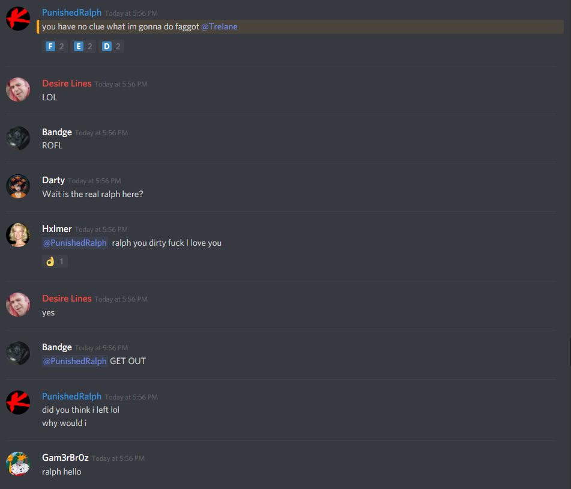Toggle the E letter reaction
The image size is (571, 489).
[x=83, y=46]
